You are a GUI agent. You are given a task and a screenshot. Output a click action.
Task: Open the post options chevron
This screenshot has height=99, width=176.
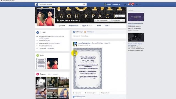(124, 43)
